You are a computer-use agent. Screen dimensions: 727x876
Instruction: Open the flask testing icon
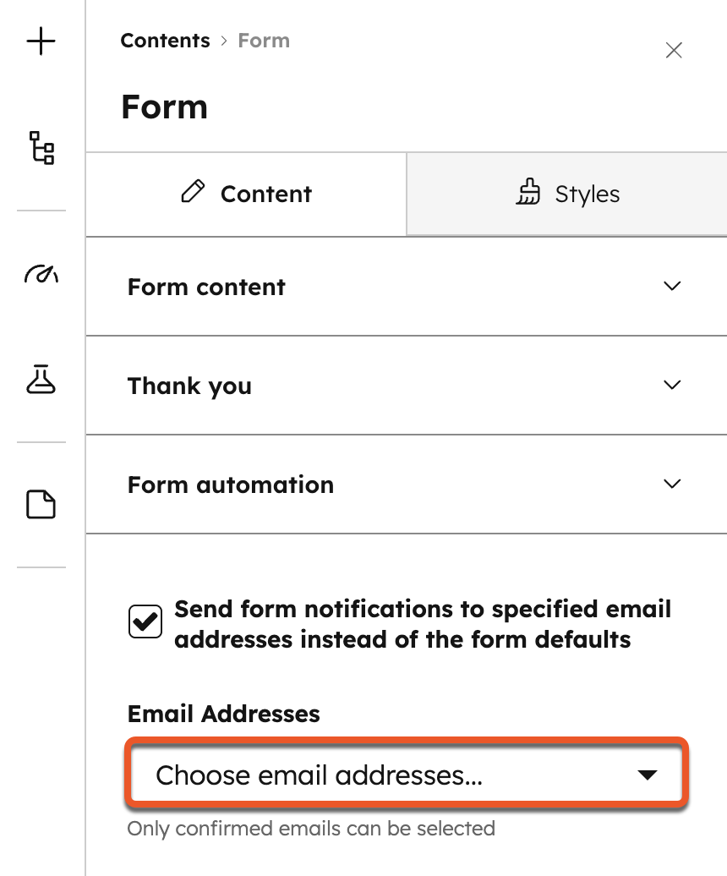click(x=40, y=382)
